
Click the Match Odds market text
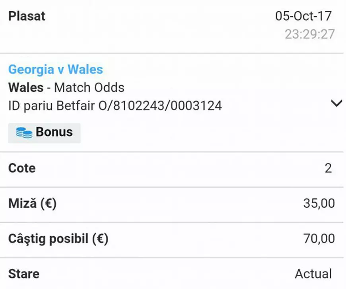click(89, 87)
